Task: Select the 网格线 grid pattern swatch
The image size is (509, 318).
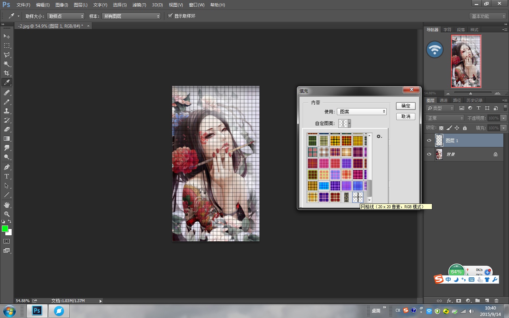Action: (358, 197)
